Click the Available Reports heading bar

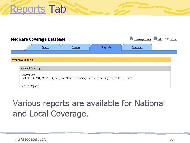91,60
